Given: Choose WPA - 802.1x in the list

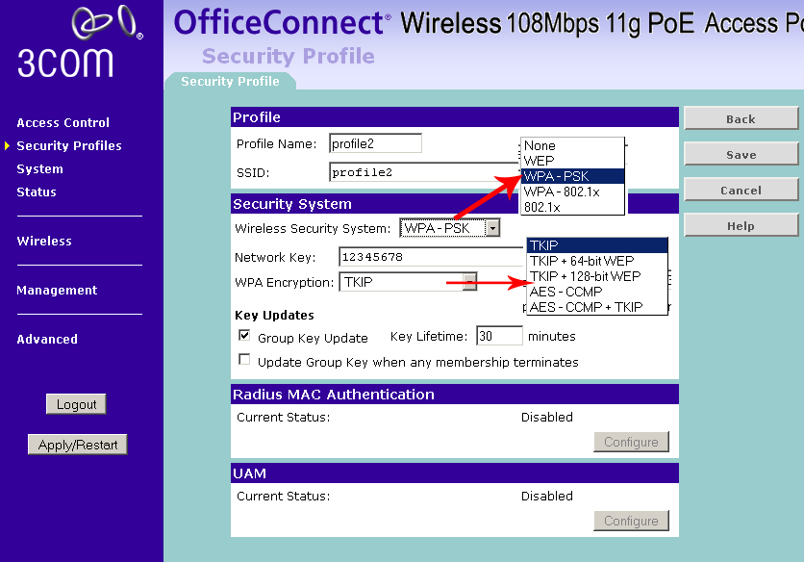Looking at the screenshot, I should [x=572, y=192].
